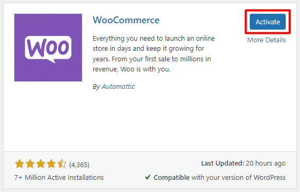
Task: Click the green compatibility checkmark icon
Action: tap(148, 177)
